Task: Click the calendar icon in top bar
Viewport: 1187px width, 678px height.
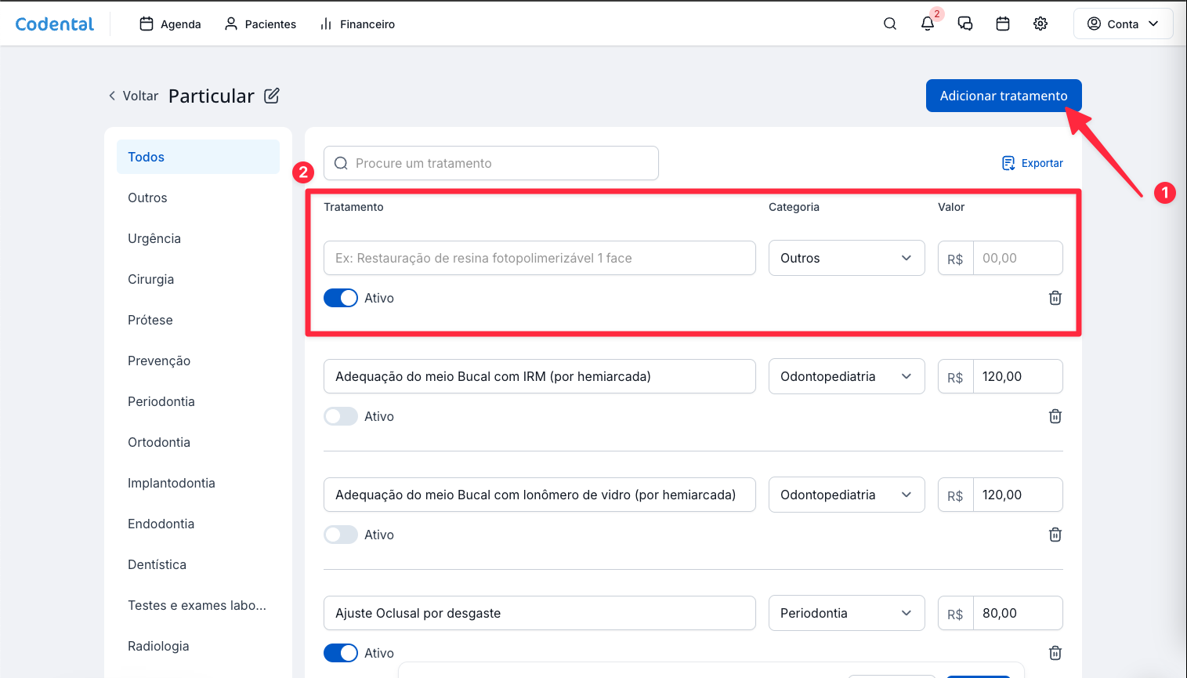Action: (1003, 24)
